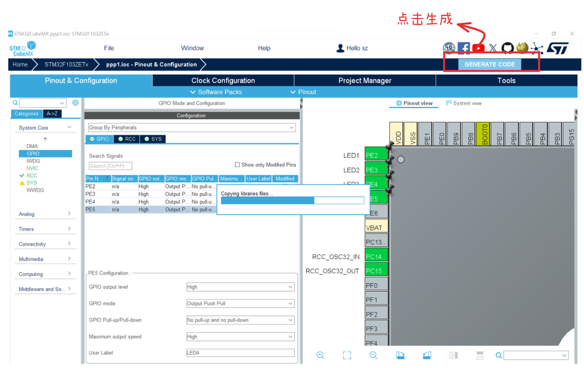Click the STM32F103ZETx breadcrumb
This screenshot has width=584, height=368.
pyautogui.click(x=66, y=65)
